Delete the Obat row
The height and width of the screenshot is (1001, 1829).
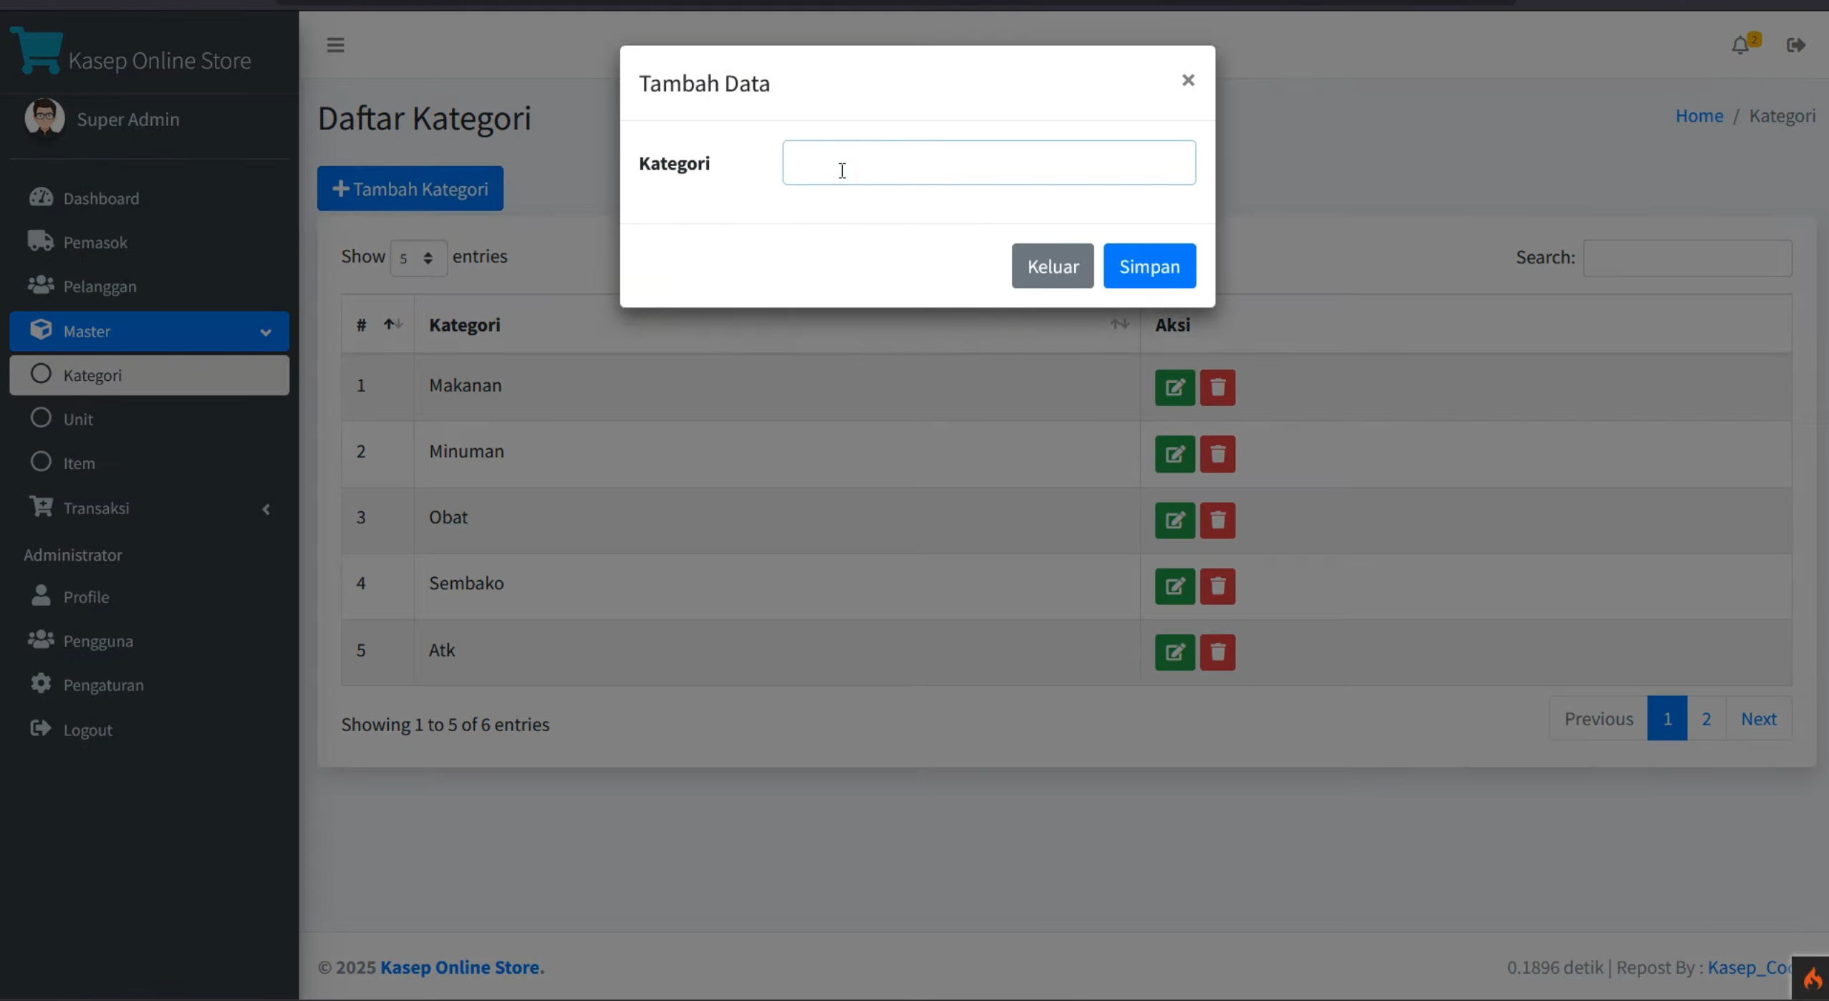pyautogui.click(x=1217, y=521)
